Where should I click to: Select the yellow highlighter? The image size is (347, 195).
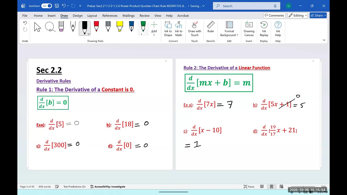coord(120,27)
